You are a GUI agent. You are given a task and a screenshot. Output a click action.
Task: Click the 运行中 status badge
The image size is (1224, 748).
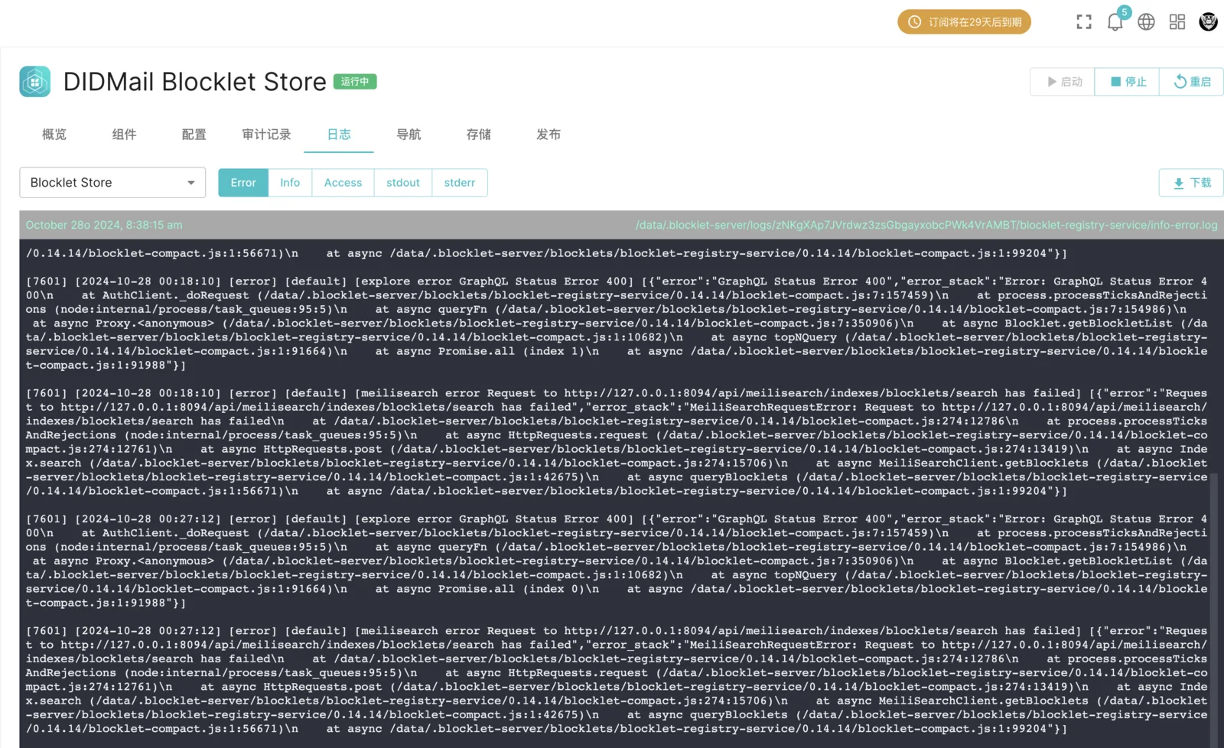(355, 82)
